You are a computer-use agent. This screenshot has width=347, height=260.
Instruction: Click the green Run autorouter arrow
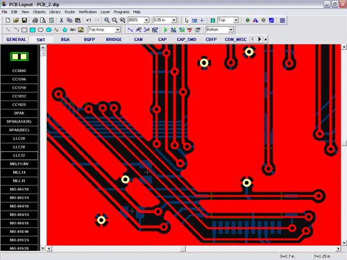point(166,30)
